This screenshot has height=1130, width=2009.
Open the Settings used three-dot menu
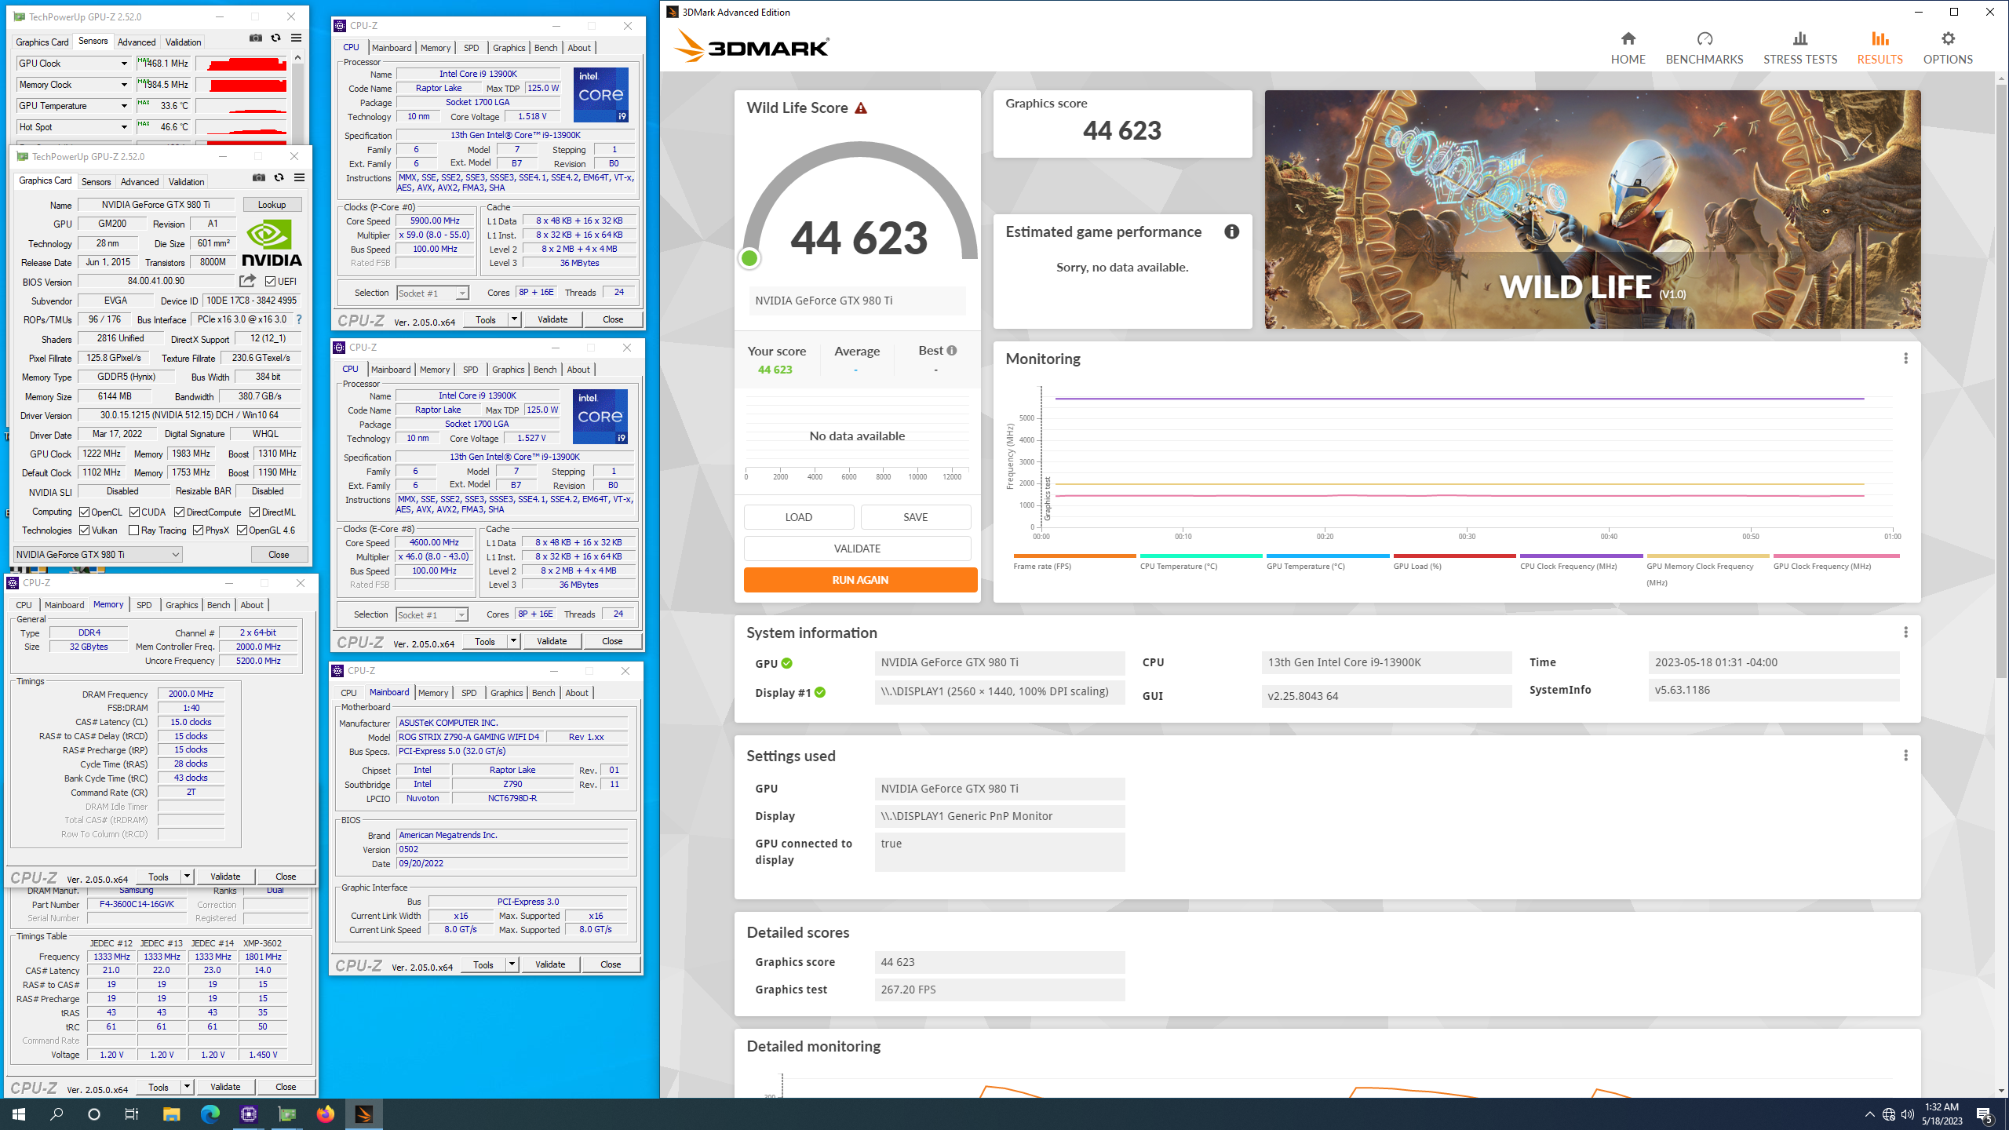pos(1905,756)
